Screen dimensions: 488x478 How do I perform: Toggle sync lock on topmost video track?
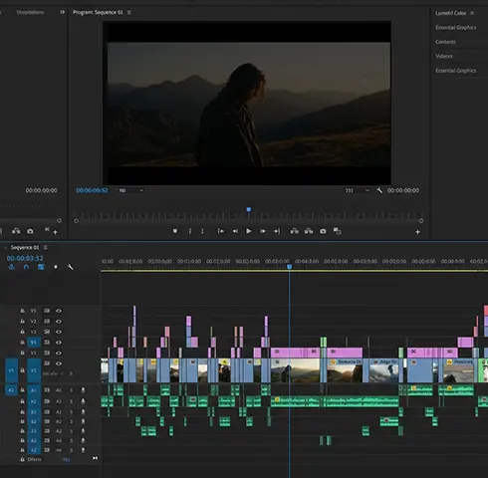point(47,311)
